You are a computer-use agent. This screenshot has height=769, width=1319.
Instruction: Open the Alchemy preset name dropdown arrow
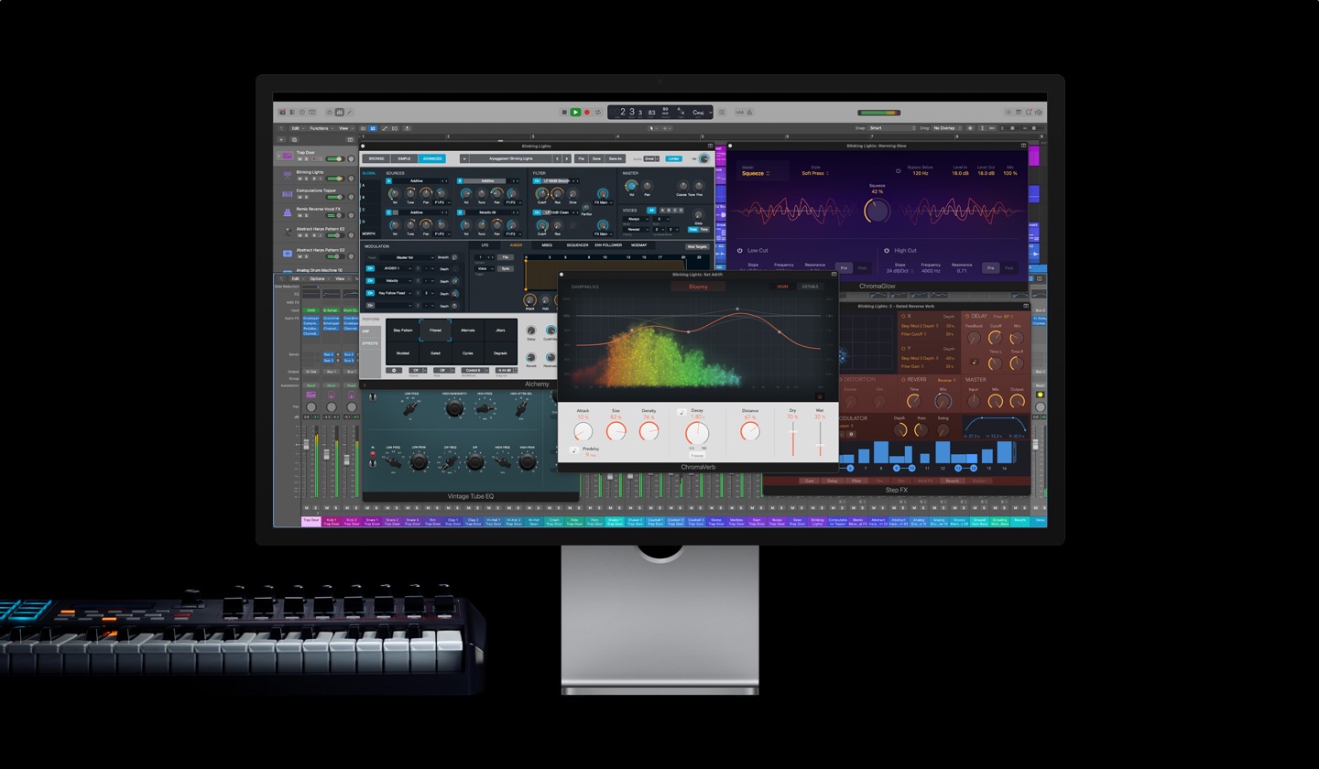pyautogui.click(x=464, y=158)
